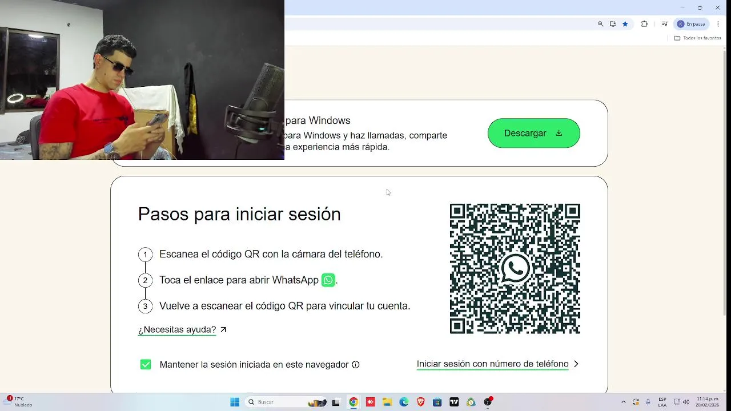Click the external arrow icon beside '¿Necesitas ayuda?'
731x411 pixels.
[x=223, y=329]
